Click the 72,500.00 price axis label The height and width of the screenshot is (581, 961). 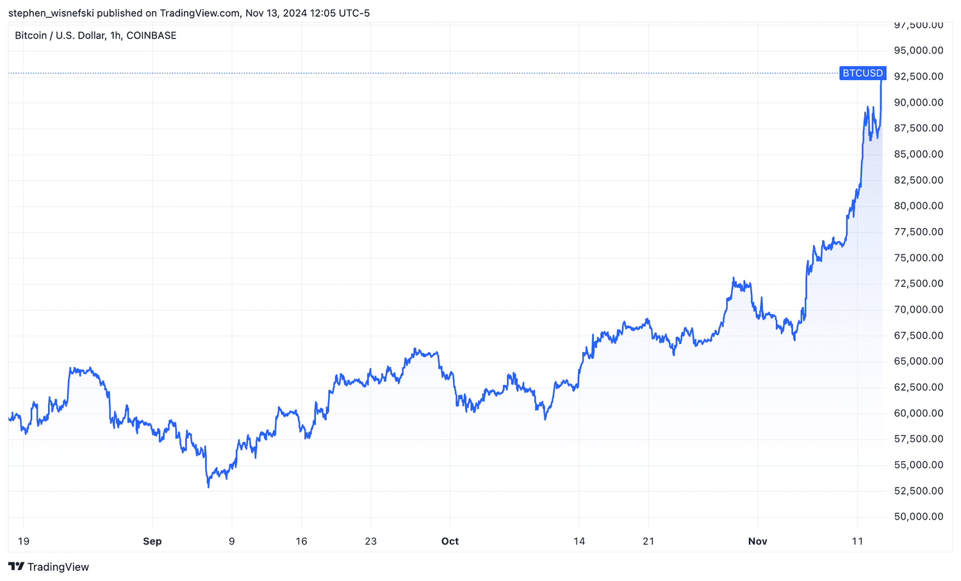[919, 283]
